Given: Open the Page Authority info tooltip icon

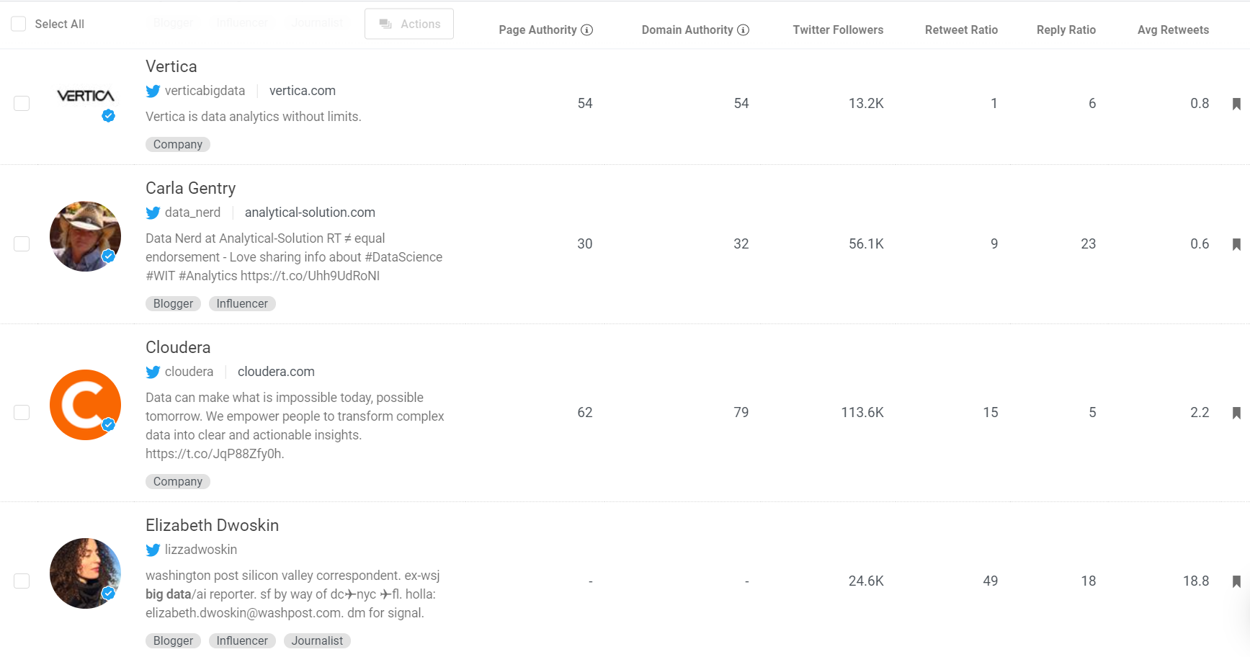Looking at the screenshot, I should (x=588, y=30).
